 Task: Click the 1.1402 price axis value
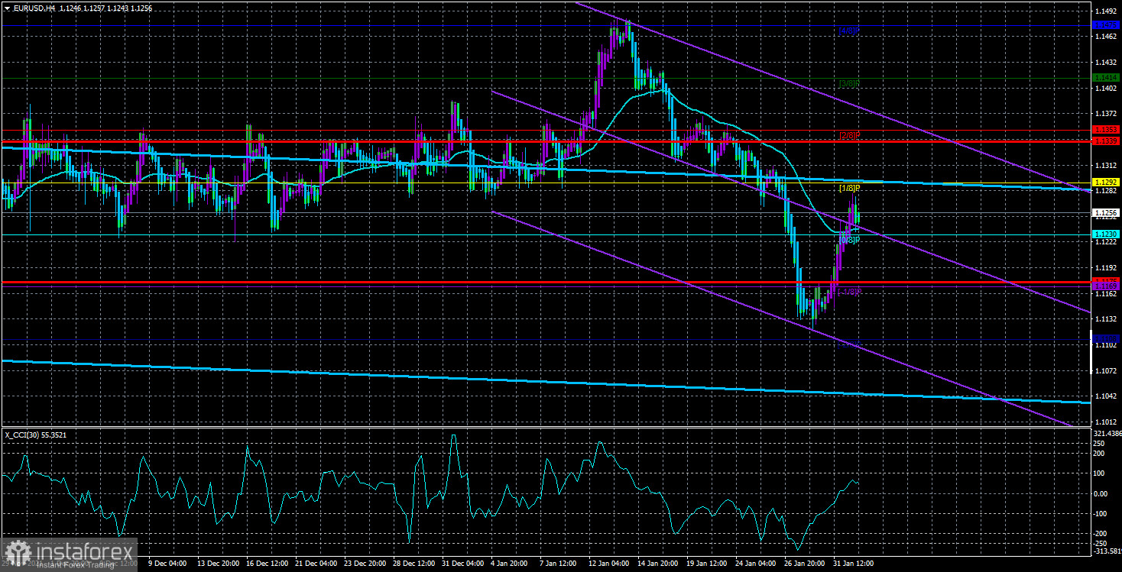(x=1106, y=89)
